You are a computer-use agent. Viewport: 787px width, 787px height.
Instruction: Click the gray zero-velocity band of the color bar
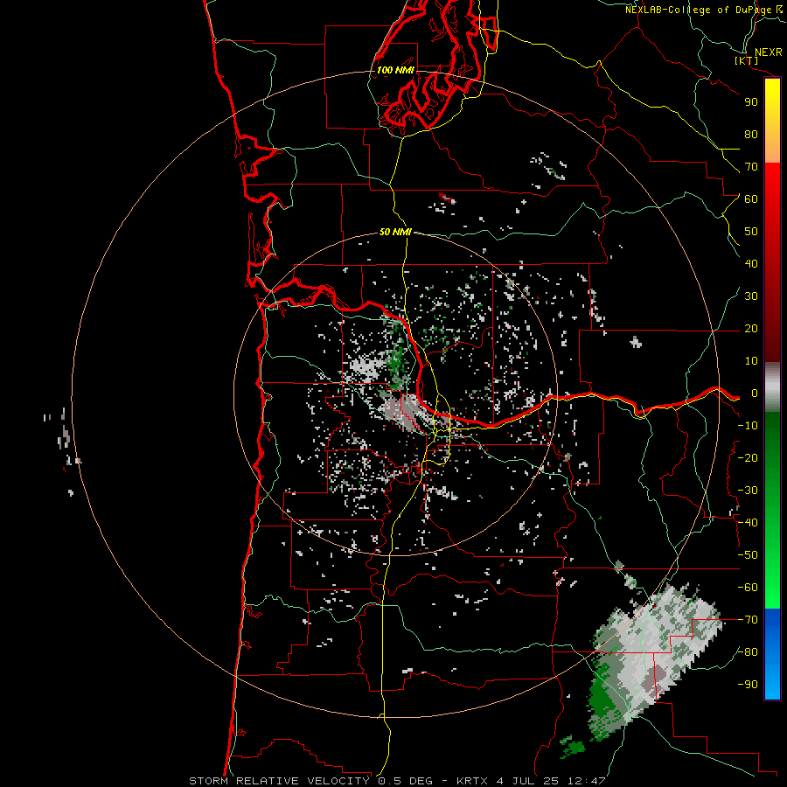click(x=772, y=387)
